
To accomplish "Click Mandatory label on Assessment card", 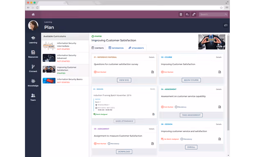I will 181,107.
